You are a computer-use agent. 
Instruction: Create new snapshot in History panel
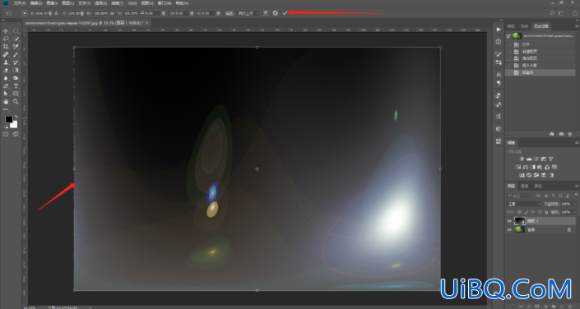[x=561, y=134]
